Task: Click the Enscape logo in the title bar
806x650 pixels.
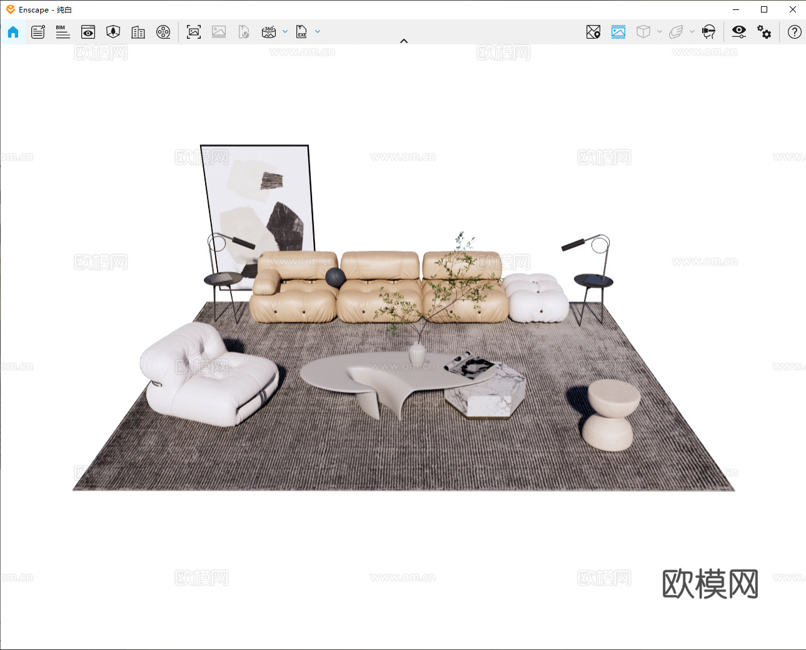Action: (x=11, y=9)
